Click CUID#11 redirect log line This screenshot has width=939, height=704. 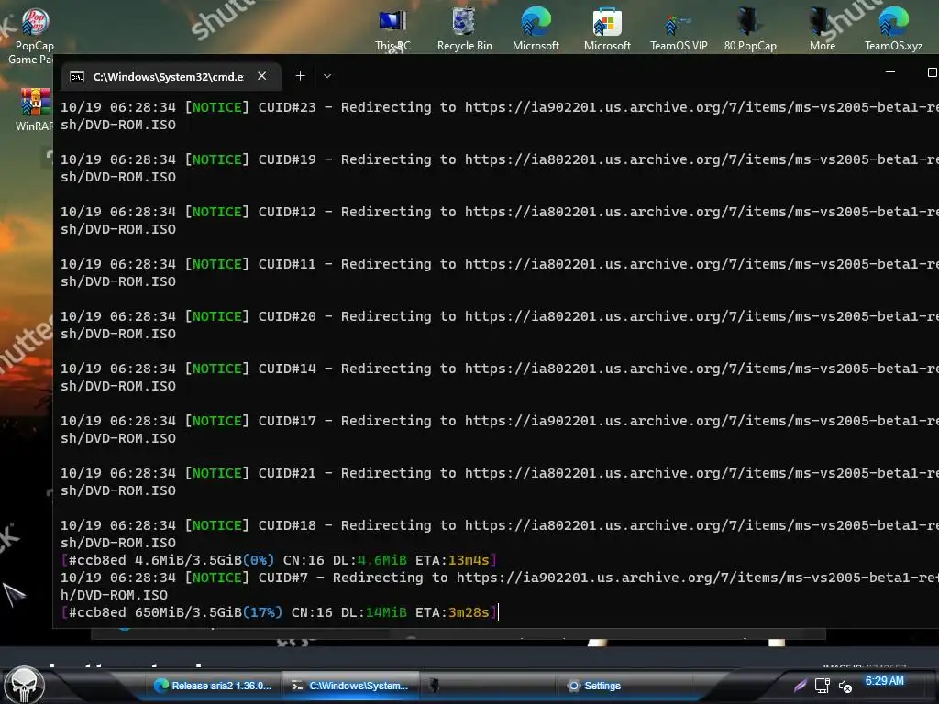point(500,272)
